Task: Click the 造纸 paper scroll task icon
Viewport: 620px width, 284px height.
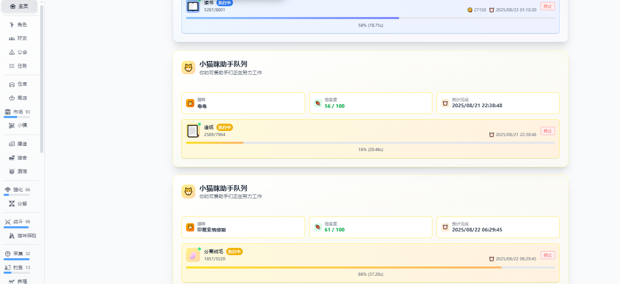Action: tap(193, 131)
